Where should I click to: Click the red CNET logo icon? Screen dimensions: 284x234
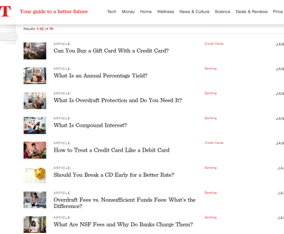point(5,11)
